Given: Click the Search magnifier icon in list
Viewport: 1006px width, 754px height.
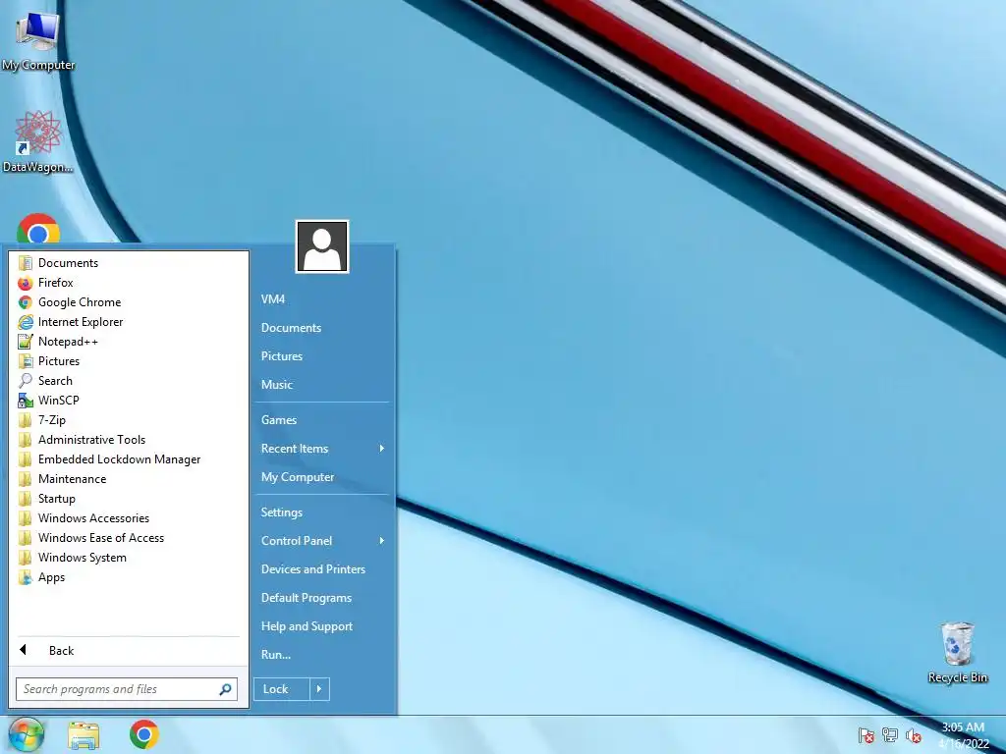Looking at the screenshot, I should tap(25, 381).
